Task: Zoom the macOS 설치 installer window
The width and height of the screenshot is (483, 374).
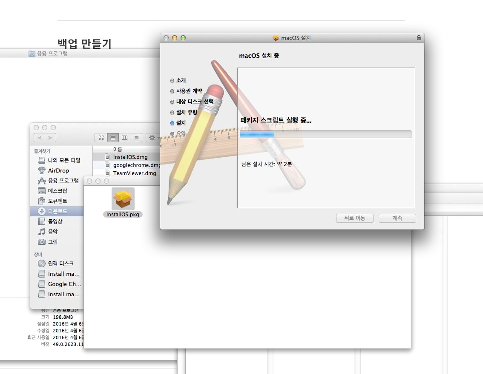Action: [183, 38]
